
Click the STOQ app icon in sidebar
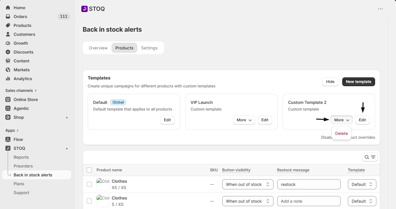coord(8,148)
